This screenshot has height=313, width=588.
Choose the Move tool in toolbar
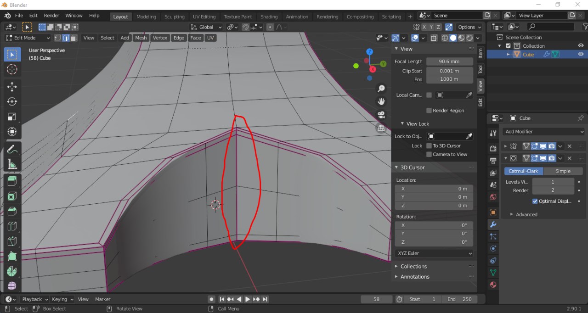coord(12,87)
